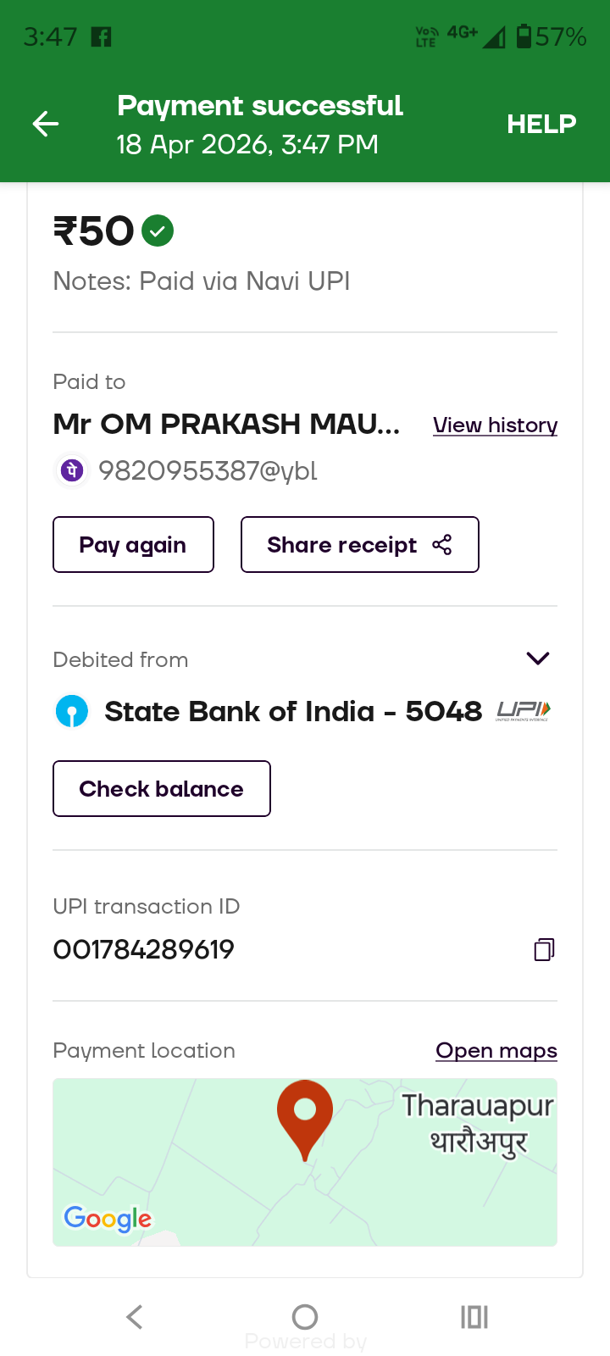Select the transaction ID 001784289619 text
The height and width of the screenshot is (1356, 610).
[144, 949]
